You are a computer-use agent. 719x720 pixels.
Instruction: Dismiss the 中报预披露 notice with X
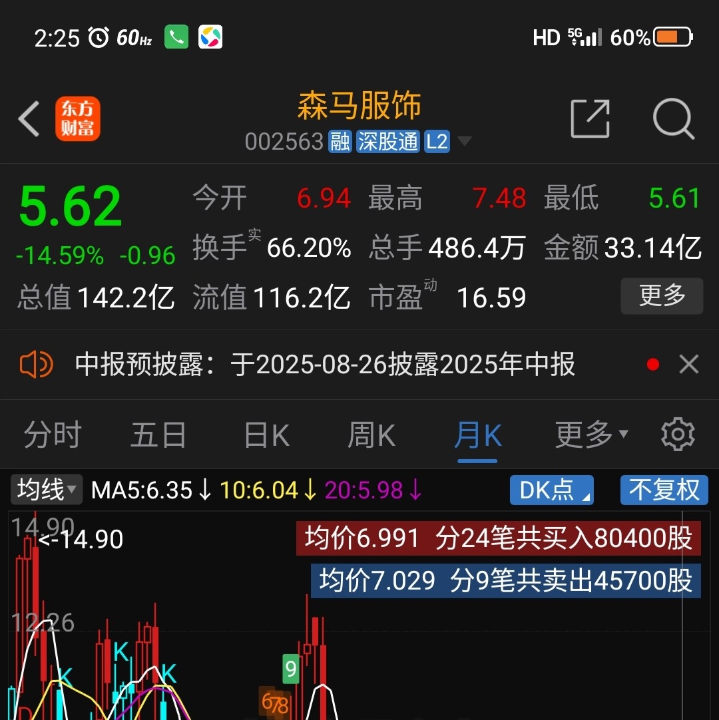pyautogui.click(x=688, y=365)
